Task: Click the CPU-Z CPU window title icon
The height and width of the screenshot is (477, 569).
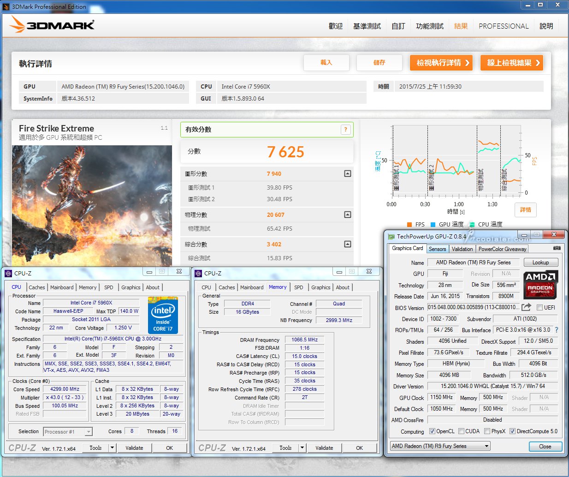Action: coord(8,273)
